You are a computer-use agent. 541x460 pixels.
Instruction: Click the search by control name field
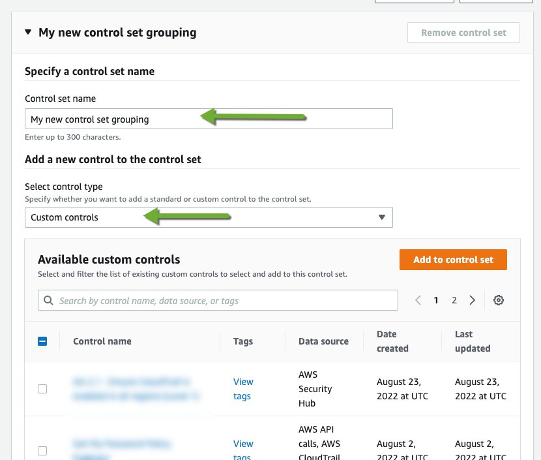(x=218, y=299)
